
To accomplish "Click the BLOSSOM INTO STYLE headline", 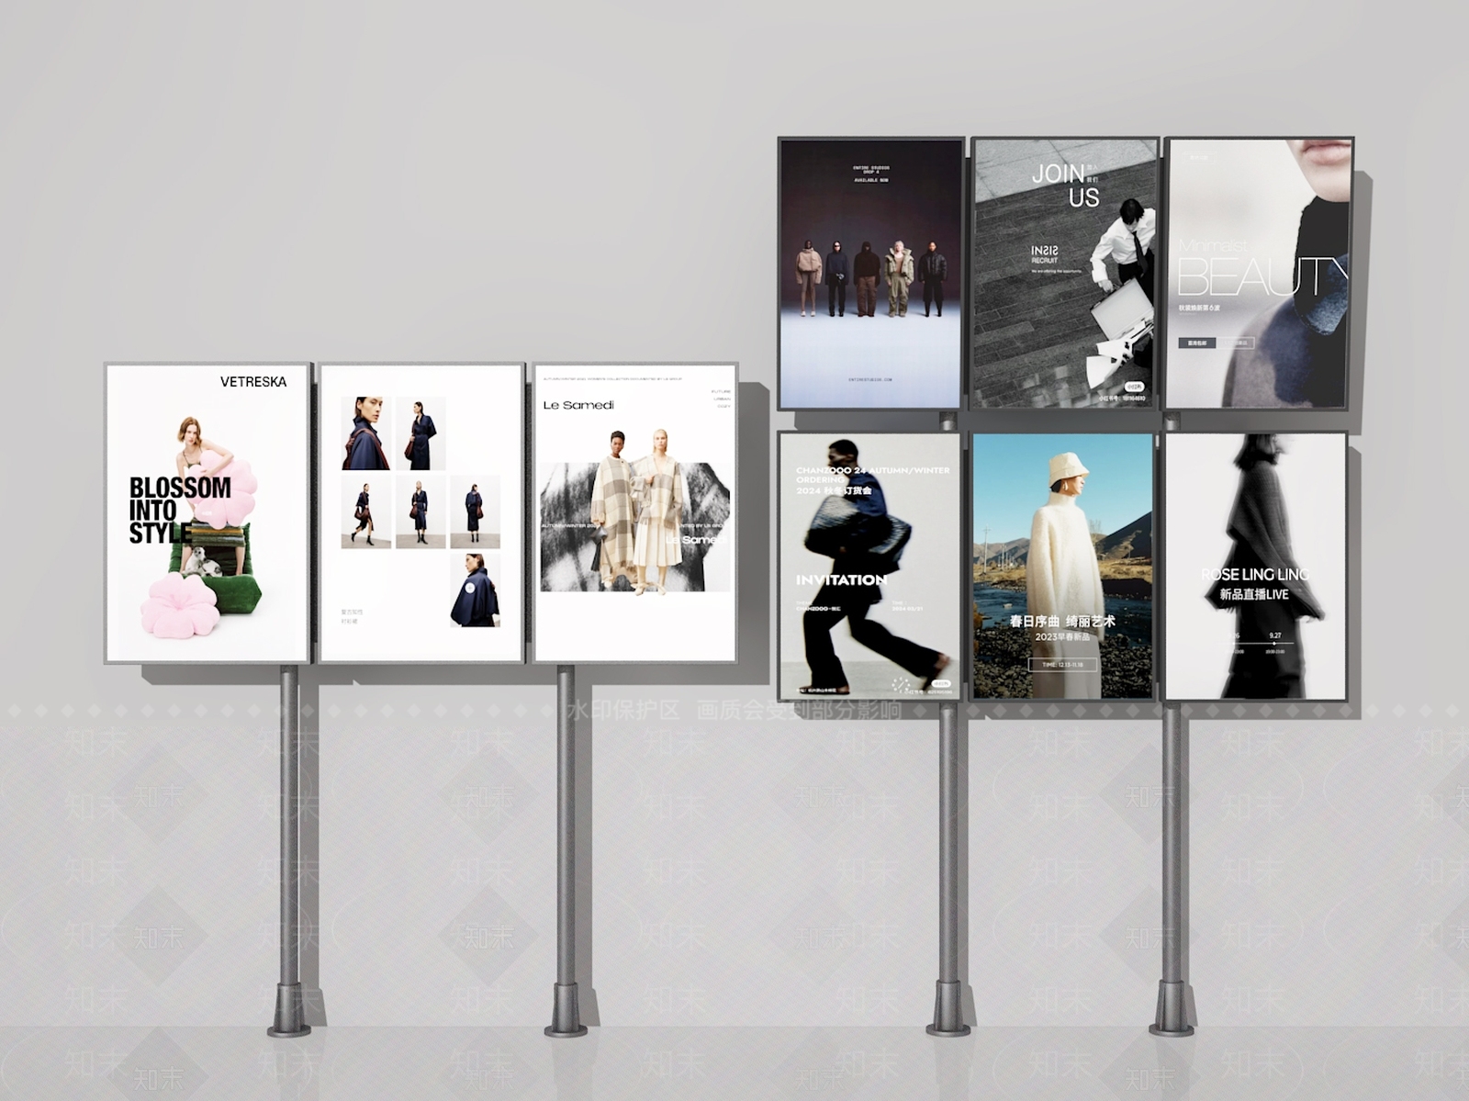I will pyautogui.click(x=177, y=510).
